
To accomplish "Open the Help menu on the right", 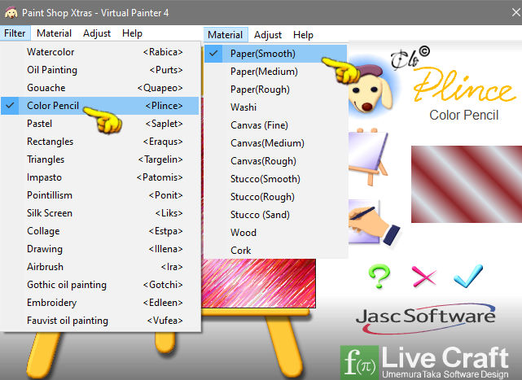I will click(x=303, y=35).
